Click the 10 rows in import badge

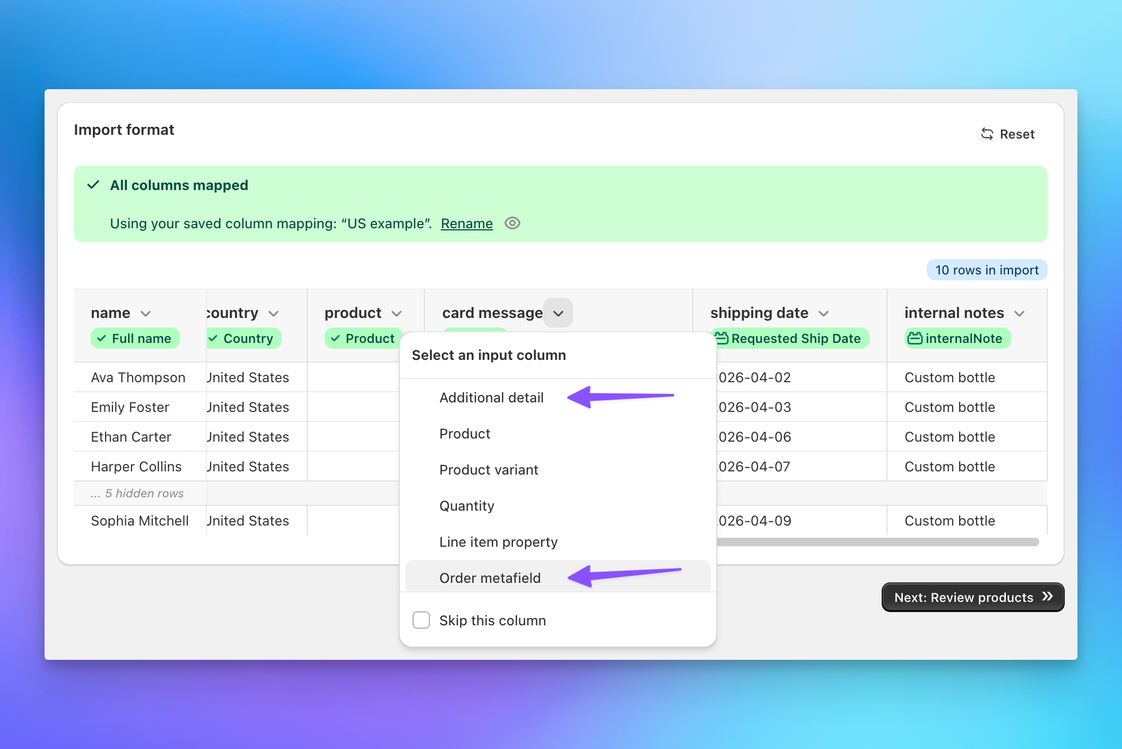point(987,270)
